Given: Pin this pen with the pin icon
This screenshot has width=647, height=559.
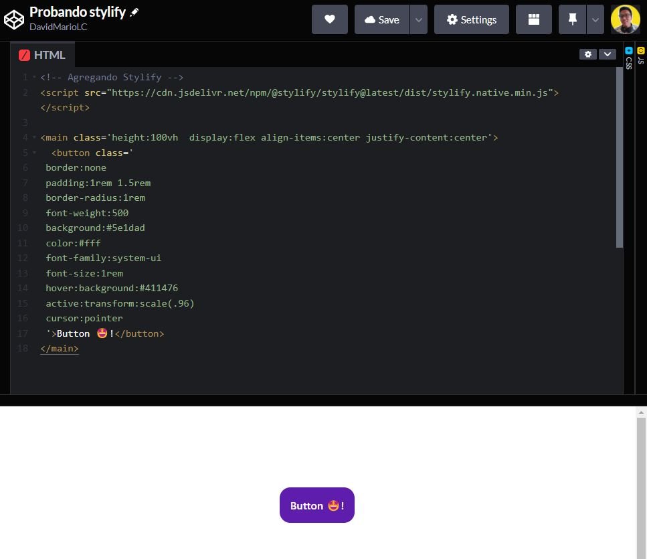Looking at the screenshot, I should (x=572, y=19).
